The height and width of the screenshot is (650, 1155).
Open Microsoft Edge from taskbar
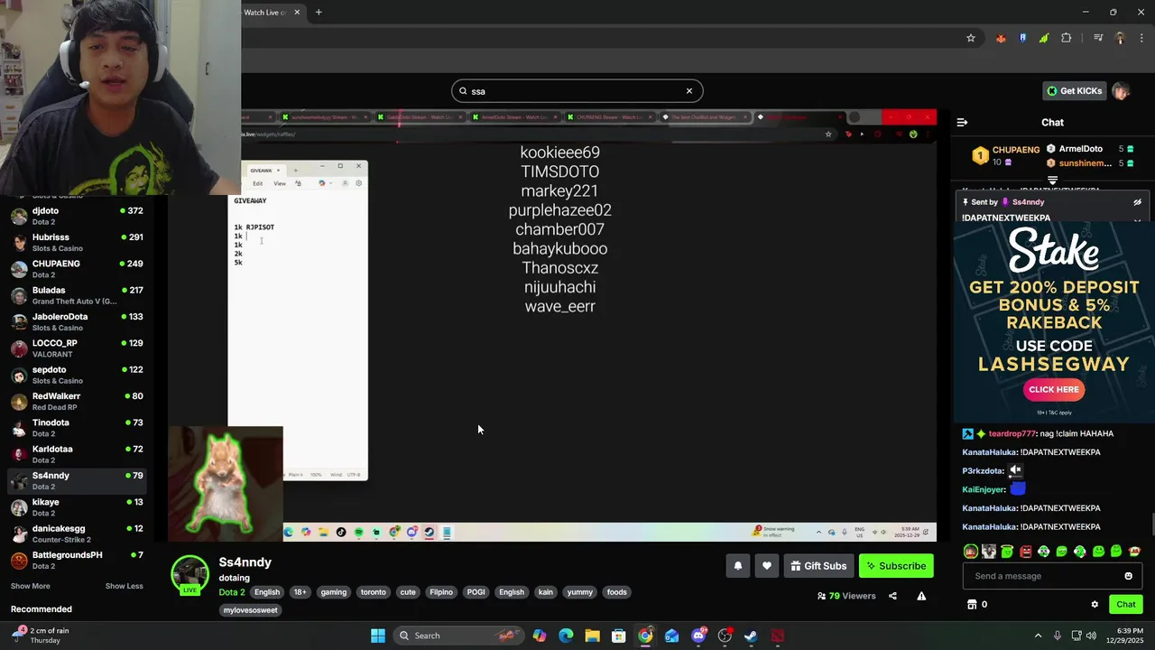(566, 636)
